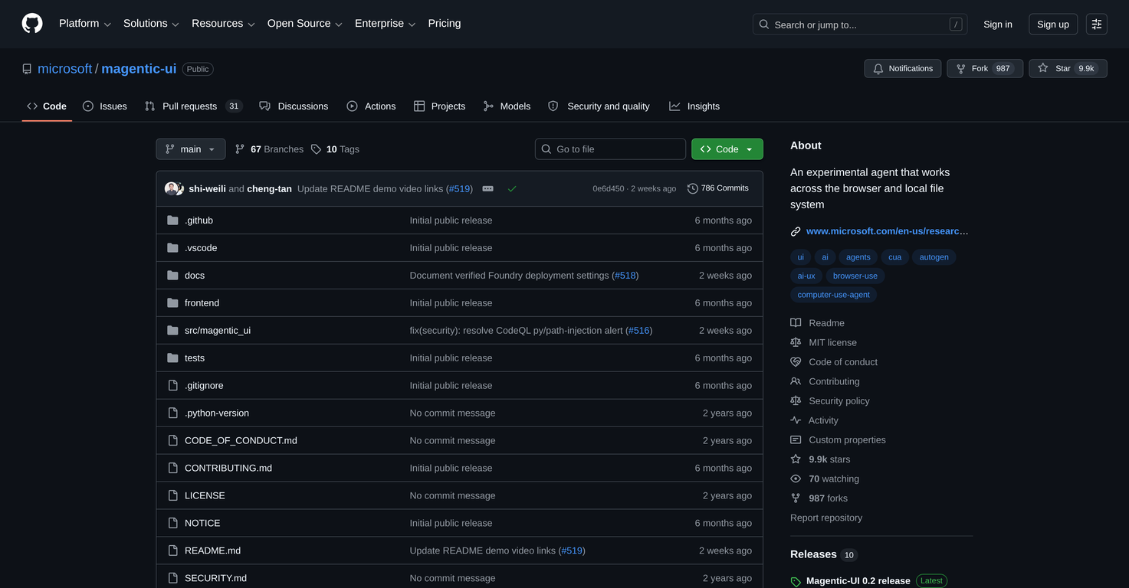
Task: Click the link icon beside the website URL
Action: [x=796, y=231]
